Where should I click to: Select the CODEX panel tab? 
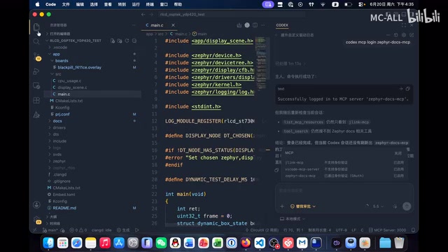282,25
